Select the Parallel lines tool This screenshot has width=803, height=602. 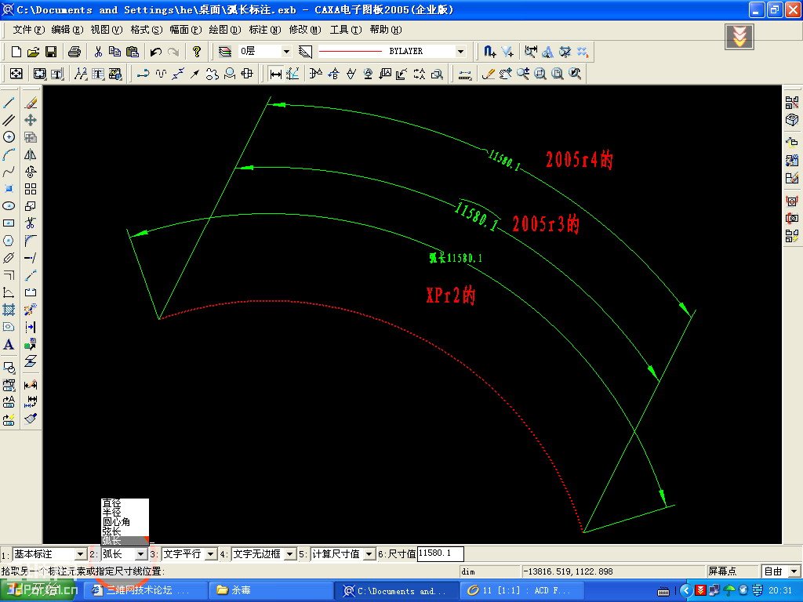pyautogui.click(x=9, y=120)
